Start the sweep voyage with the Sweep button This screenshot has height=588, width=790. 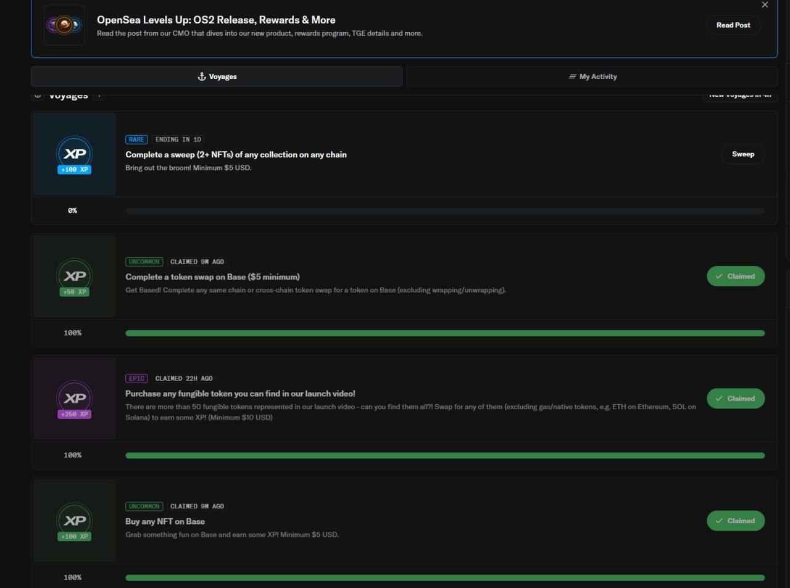743,154
